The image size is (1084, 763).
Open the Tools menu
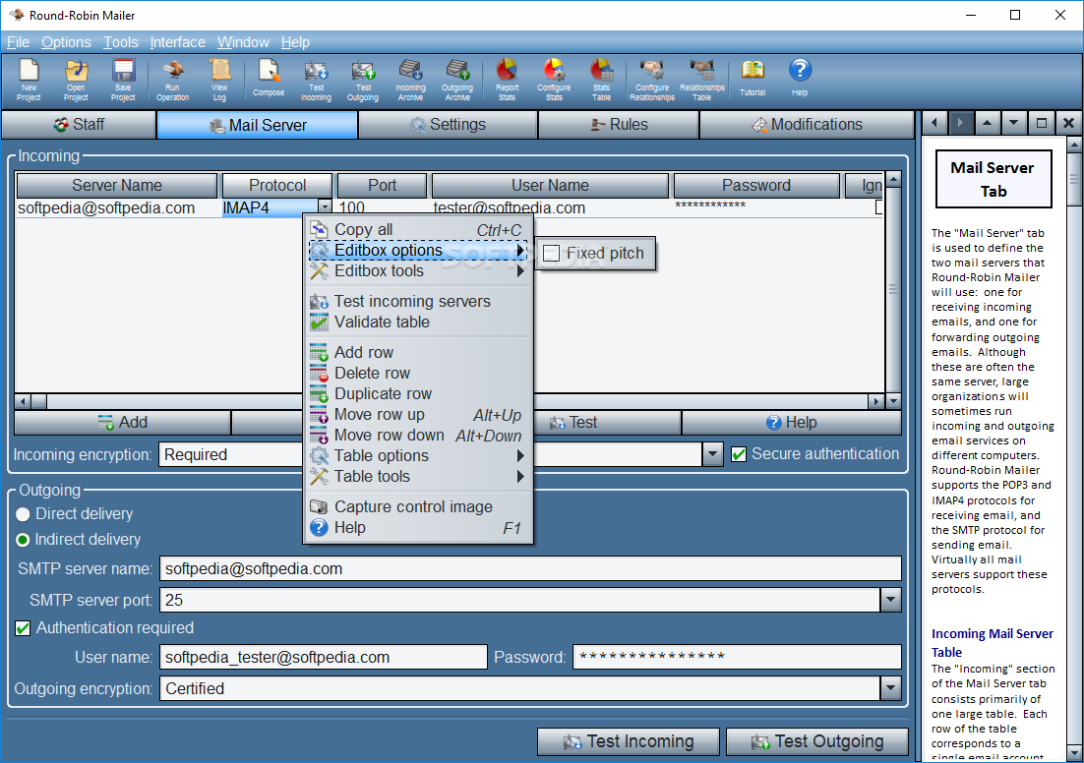coord(121,42)
